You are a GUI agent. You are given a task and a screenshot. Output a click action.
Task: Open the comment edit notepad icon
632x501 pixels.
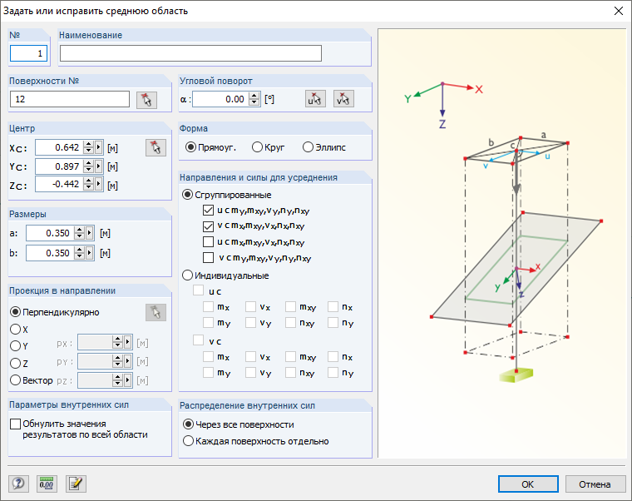(x=76, y=484)
